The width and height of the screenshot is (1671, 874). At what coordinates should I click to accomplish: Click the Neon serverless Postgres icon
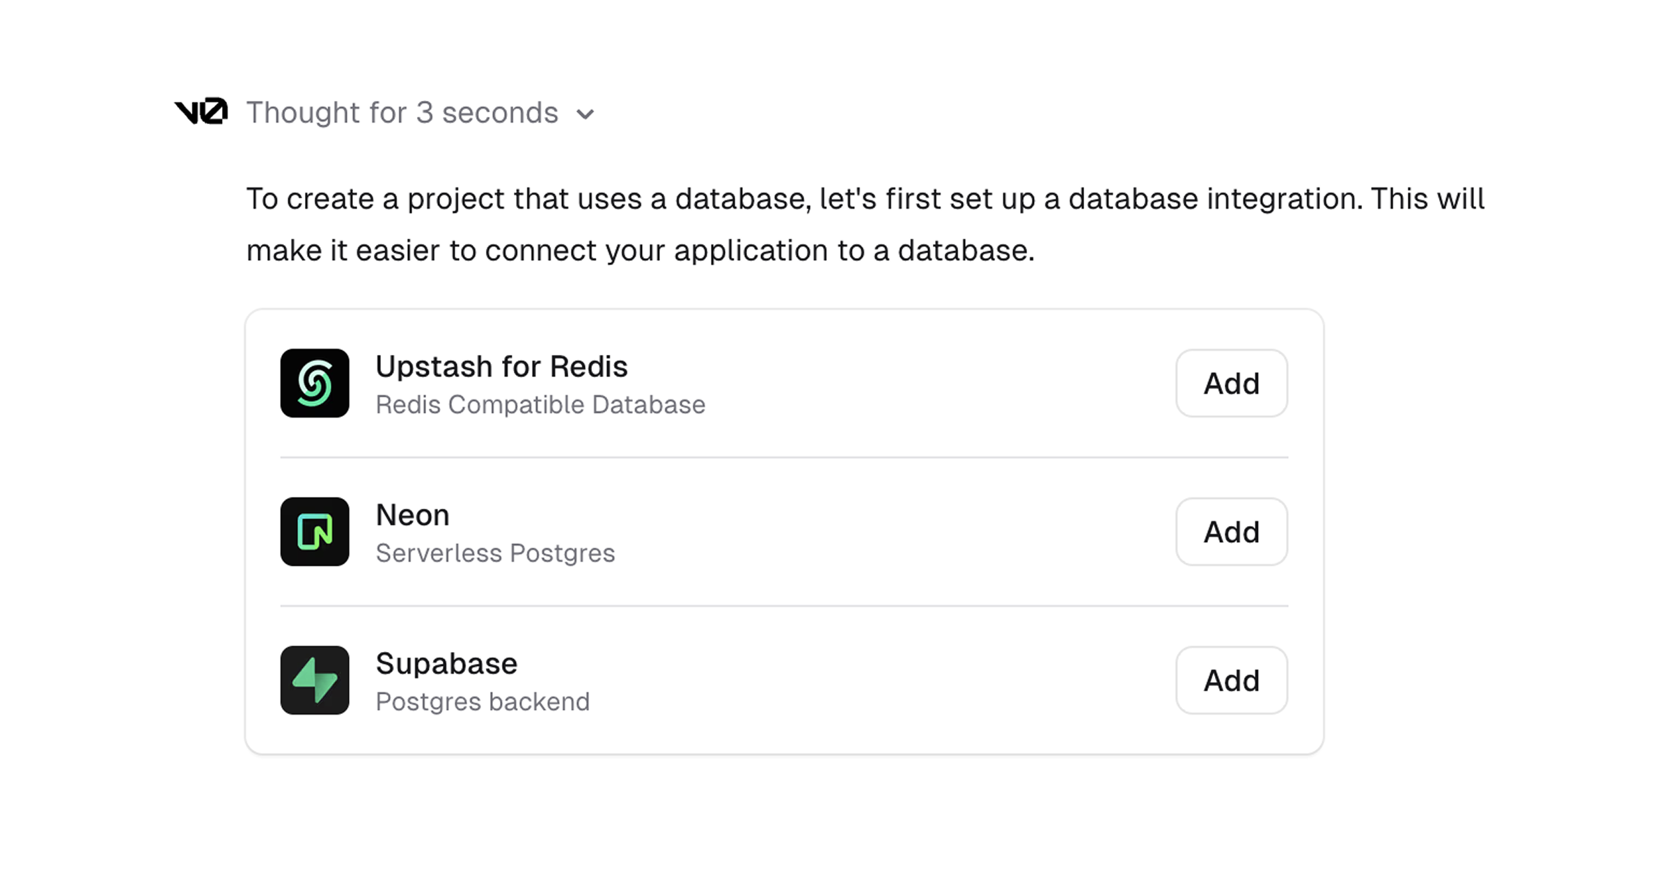point(314,532)
